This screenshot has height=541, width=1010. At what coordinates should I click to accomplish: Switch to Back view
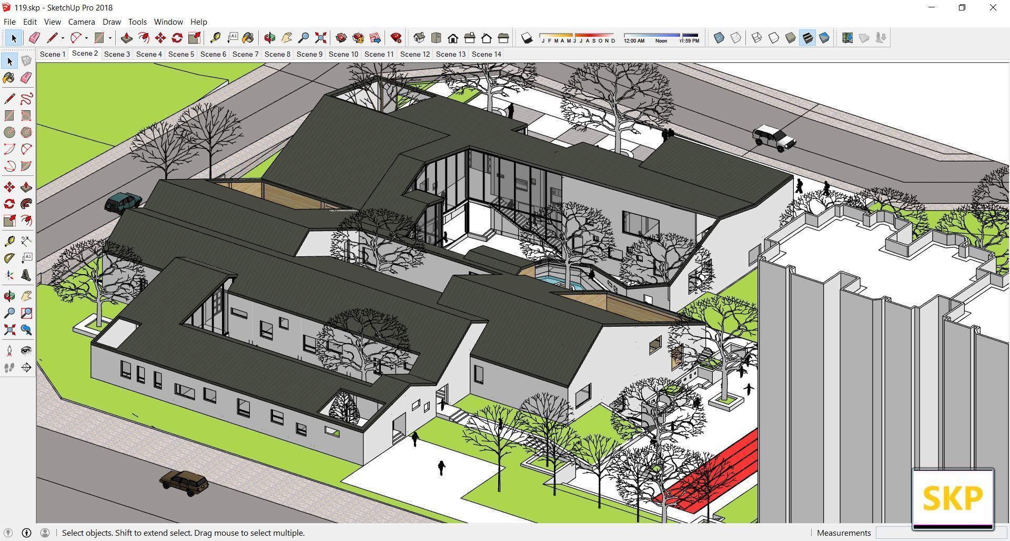[x=487, y=38]
